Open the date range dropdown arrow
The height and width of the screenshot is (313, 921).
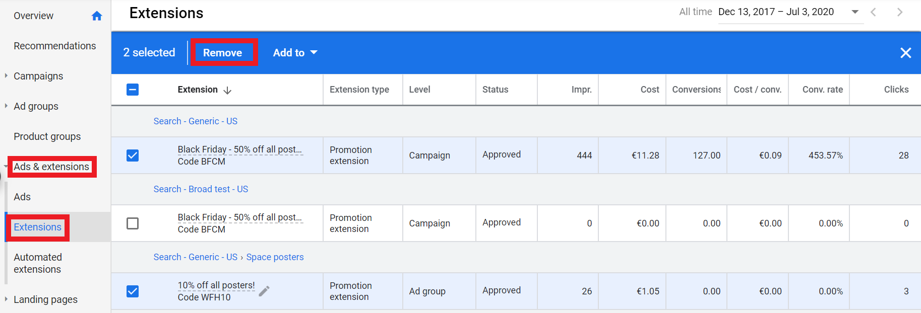coord(855,12)
